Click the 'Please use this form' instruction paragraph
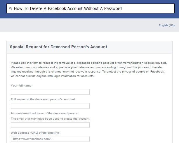This screenshot has height=143, width=179. tap(89, 69)
